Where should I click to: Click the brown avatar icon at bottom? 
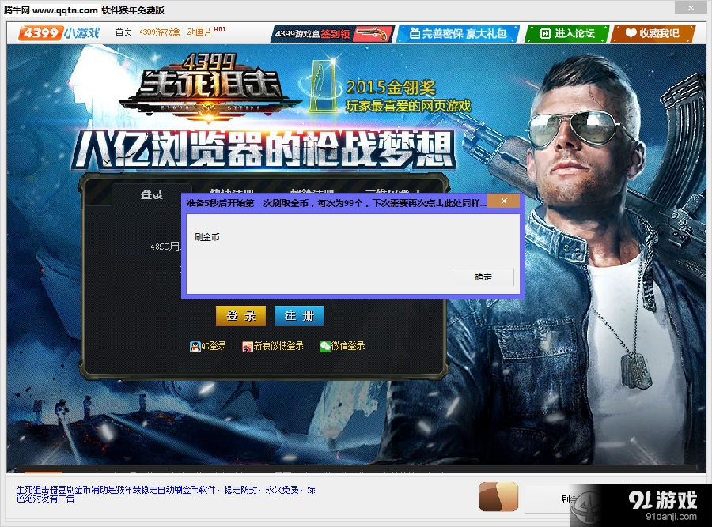tap(498, 497)
